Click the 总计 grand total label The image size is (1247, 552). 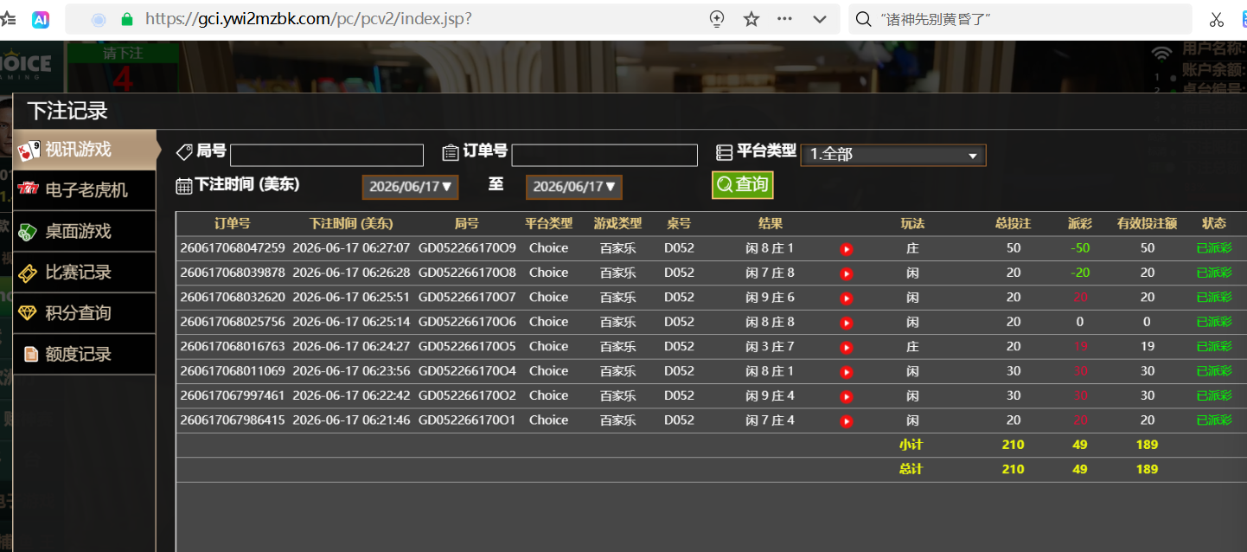click(911, 469)
